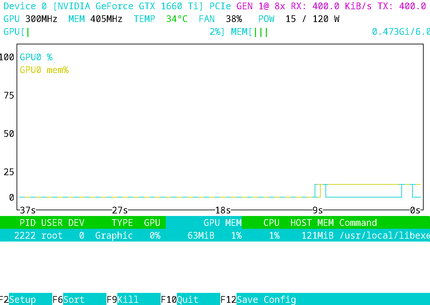Click the highlighted GPU MEM column header
The width and height of the screenshot is (430, 305).
[222, 223]
